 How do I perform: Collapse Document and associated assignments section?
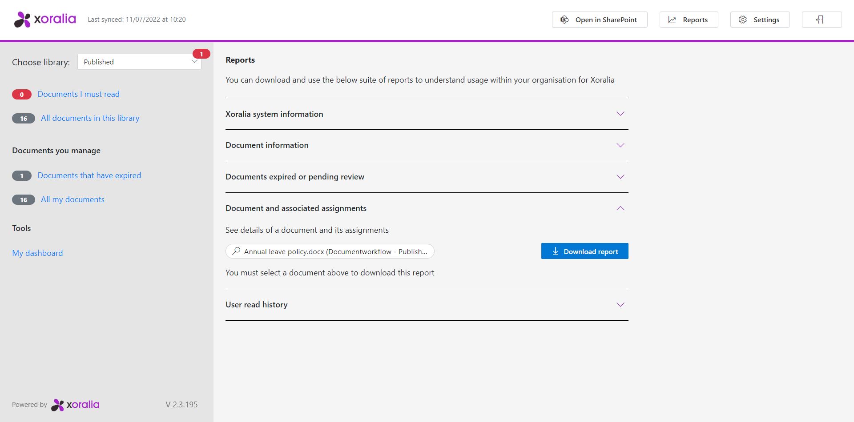(427, 208)
